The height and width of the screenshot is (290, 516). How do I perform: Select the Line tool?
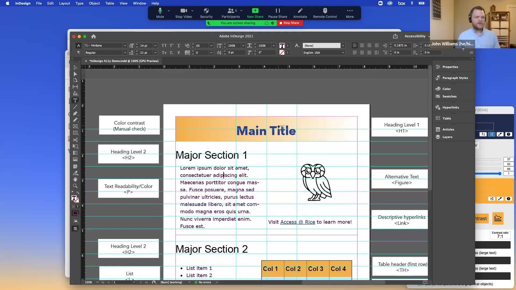tap(75, 107)
